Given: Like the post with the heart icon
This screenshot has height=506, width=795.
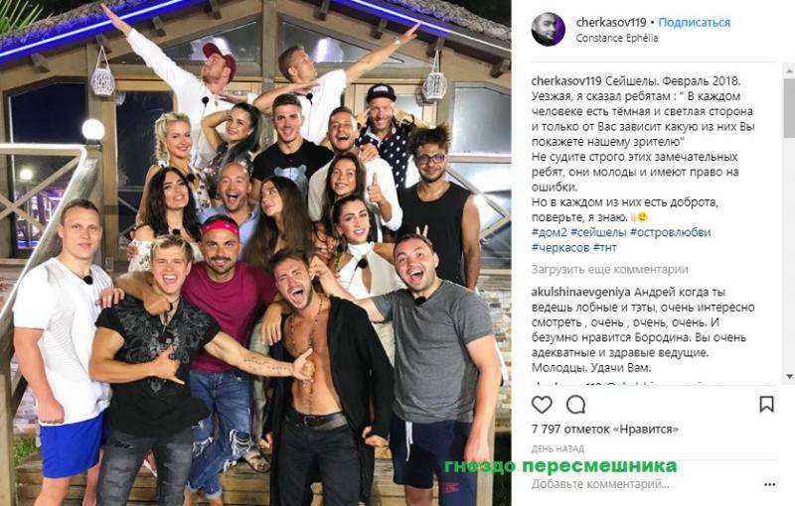Looking at the screenshot, I should click(542, 405).
